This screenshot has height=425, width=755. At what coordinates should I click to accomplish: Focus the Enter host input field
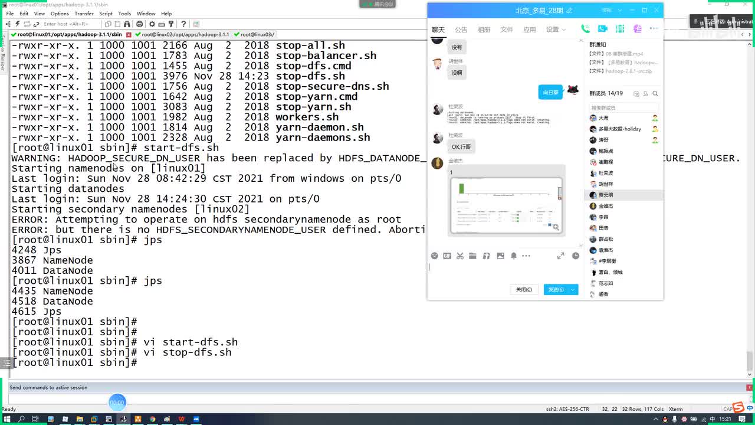point(70,24)
